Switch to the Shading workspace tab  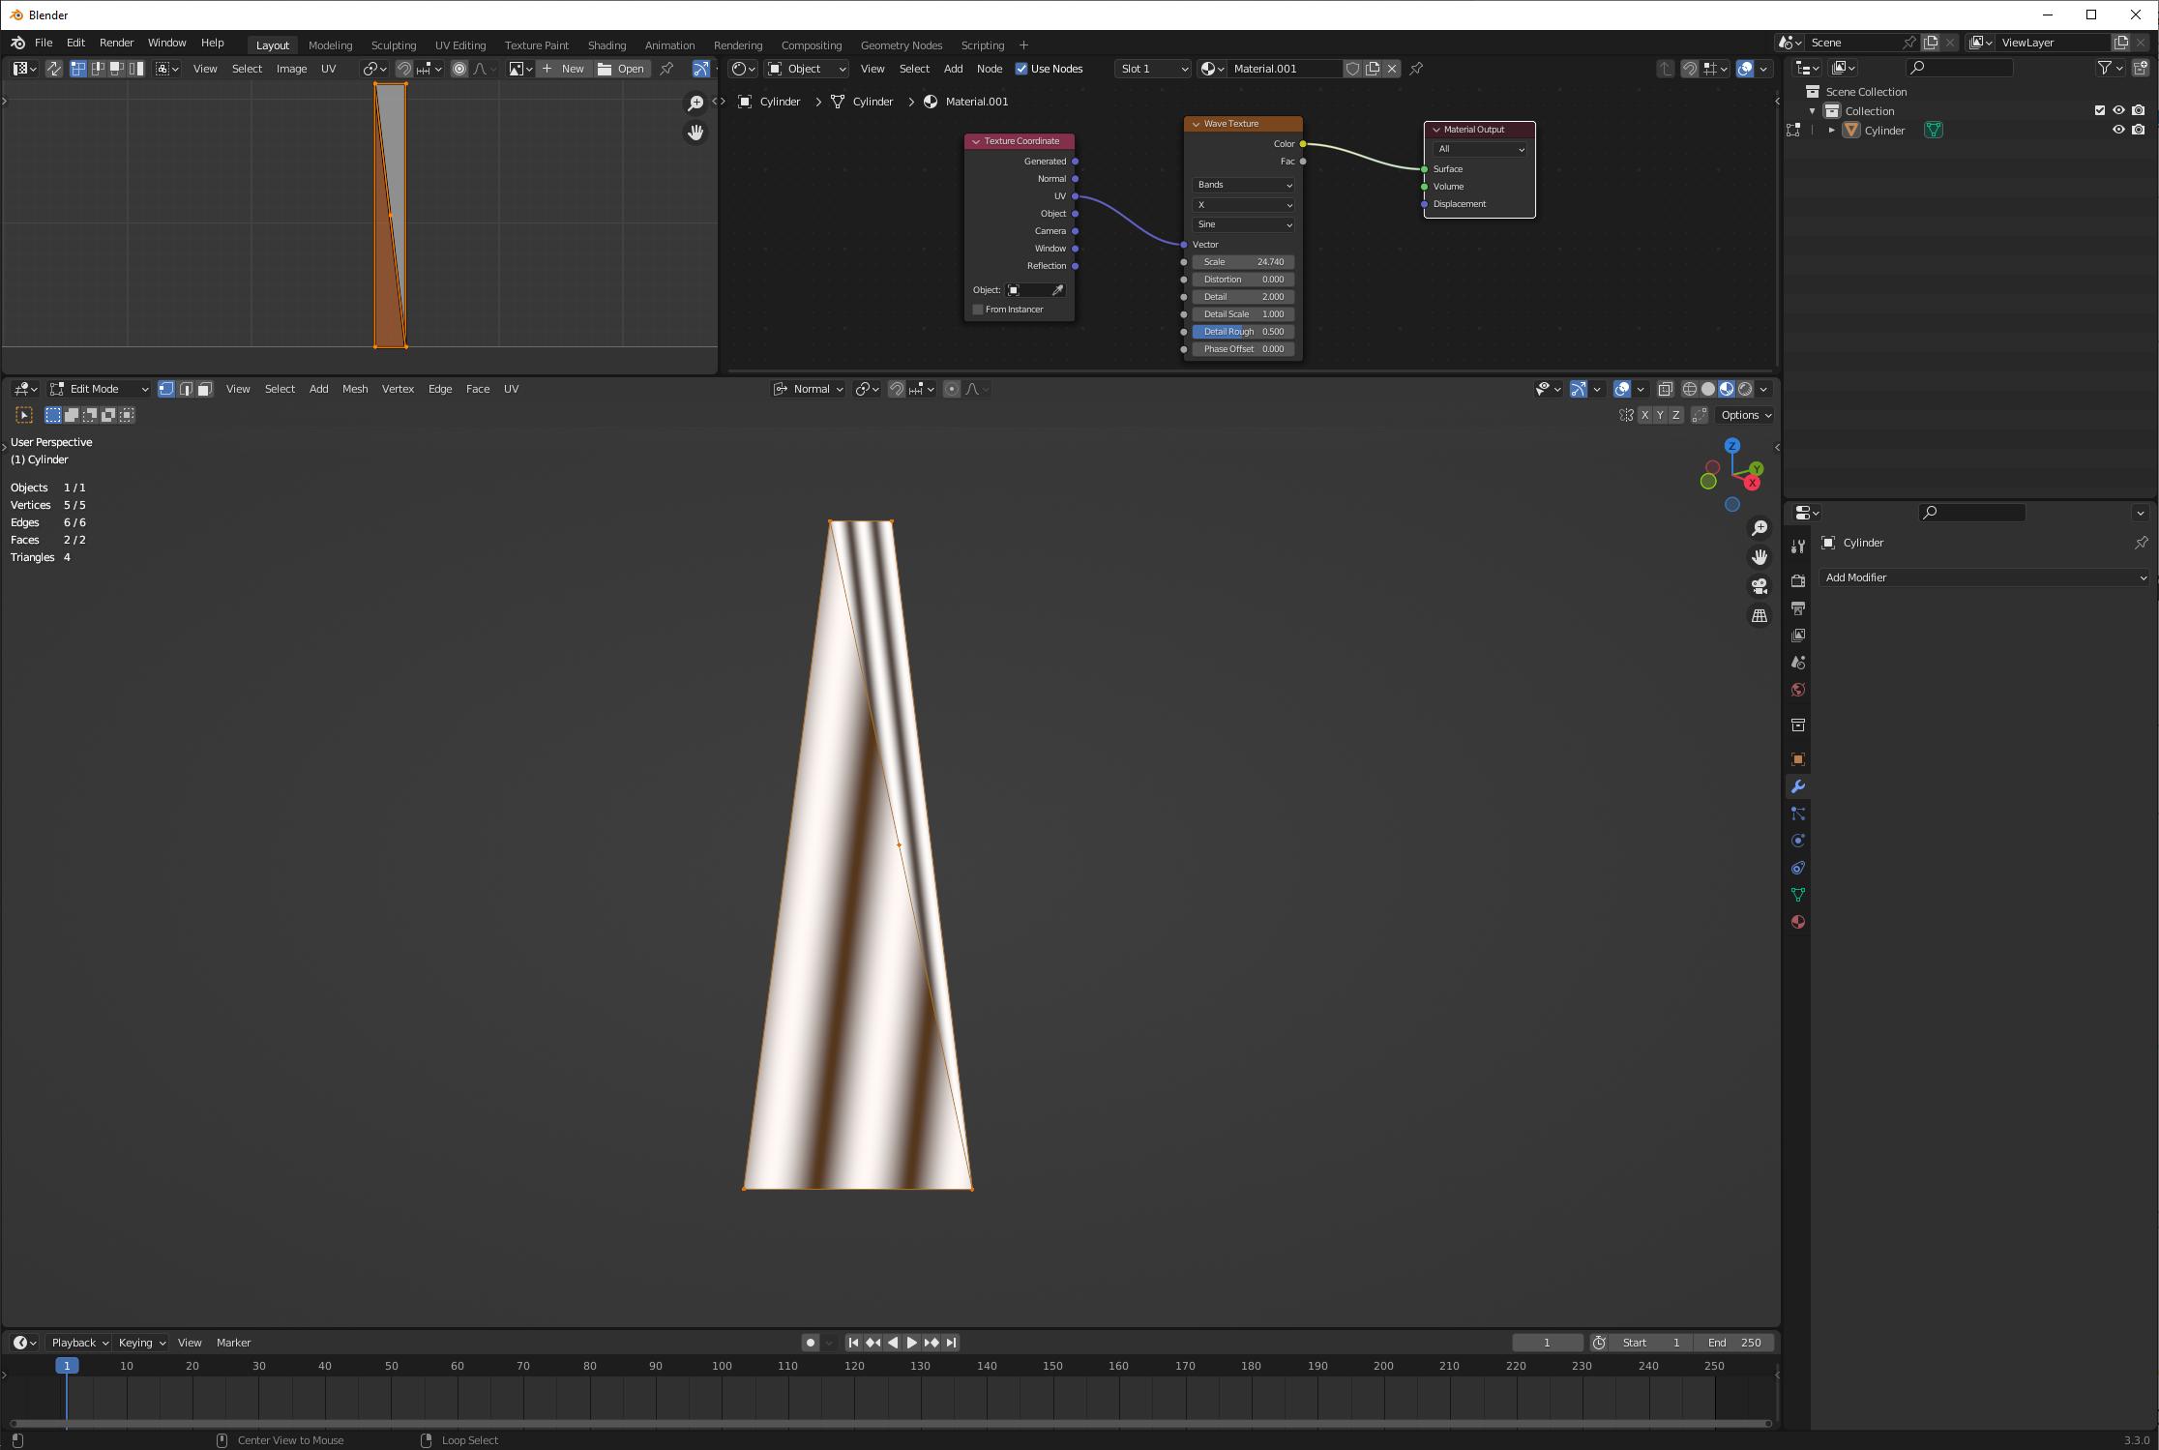tap(606, 45)
